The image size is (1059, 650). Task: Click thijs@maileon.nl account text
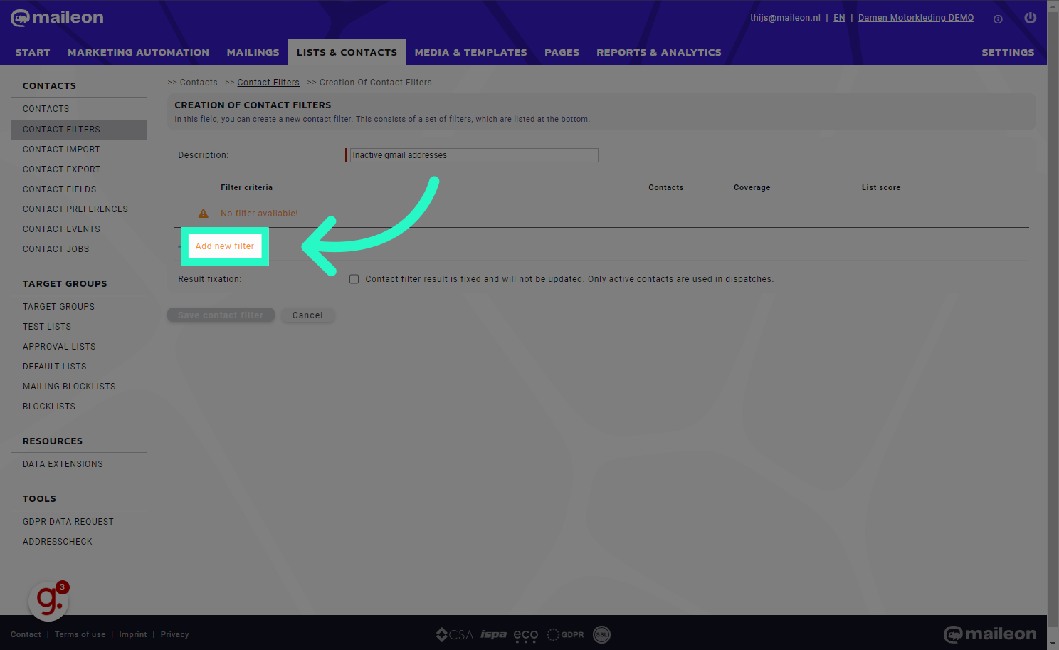[785, 18]
